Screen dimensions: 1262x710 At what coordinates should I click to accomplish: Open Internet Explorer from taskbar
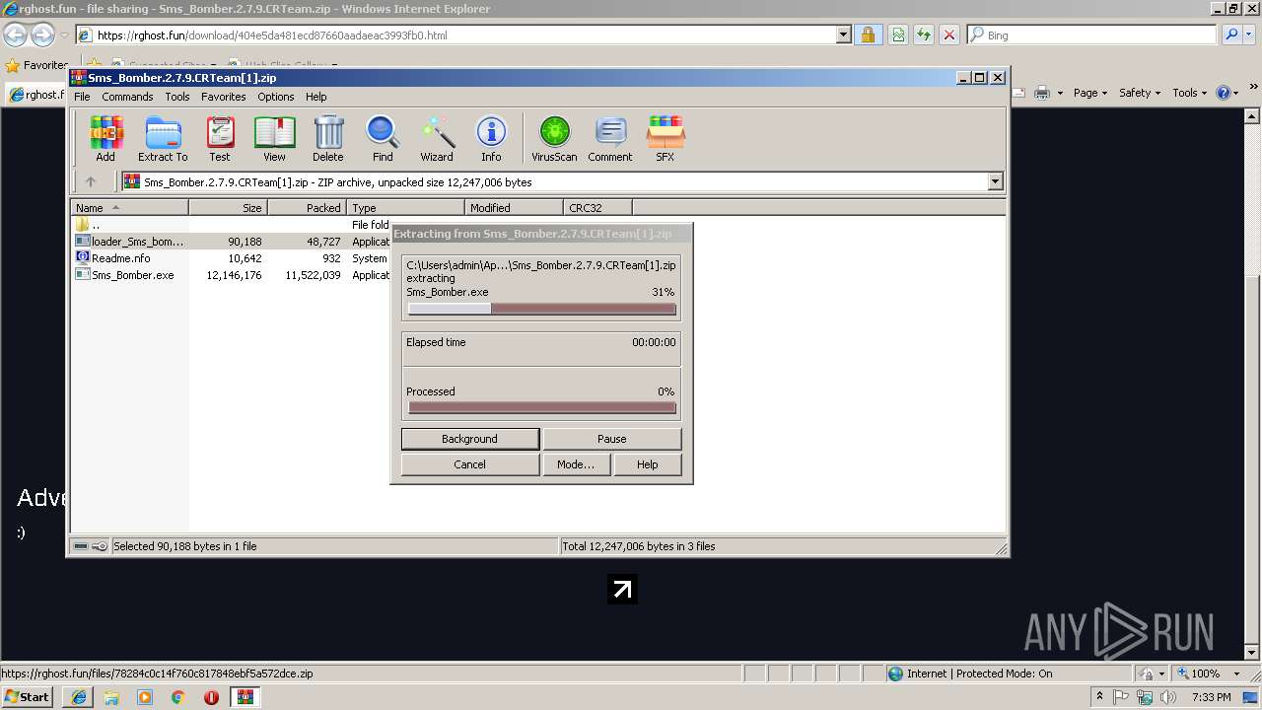pos(78,697)
